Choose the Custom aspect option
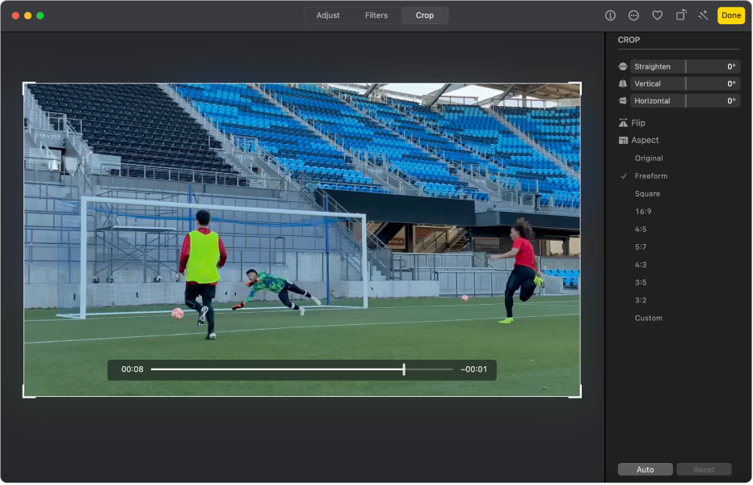 pyautogui.click(x=648, y=318)
